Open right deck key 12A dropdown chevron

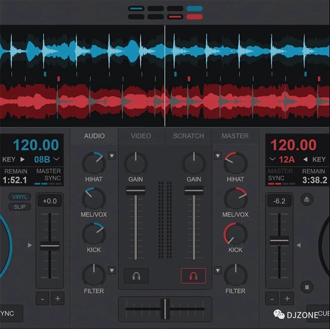272,158
